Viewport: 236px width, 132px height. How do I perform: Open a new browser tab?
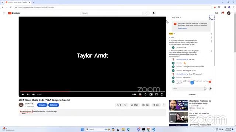click(x=34, y=3)
